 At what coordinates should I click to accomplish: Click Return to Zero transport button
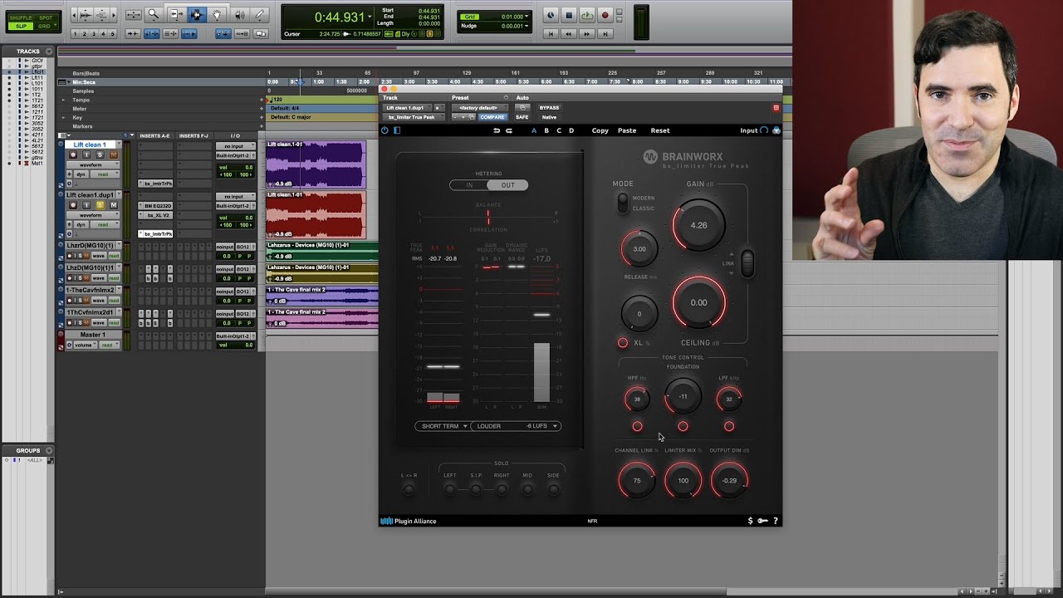pyautogui.click(x=551, y=34)
